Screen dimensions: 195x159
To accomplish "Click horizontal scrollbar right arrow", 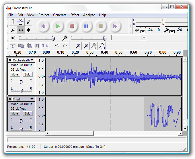I will click(x=180, y=133).
